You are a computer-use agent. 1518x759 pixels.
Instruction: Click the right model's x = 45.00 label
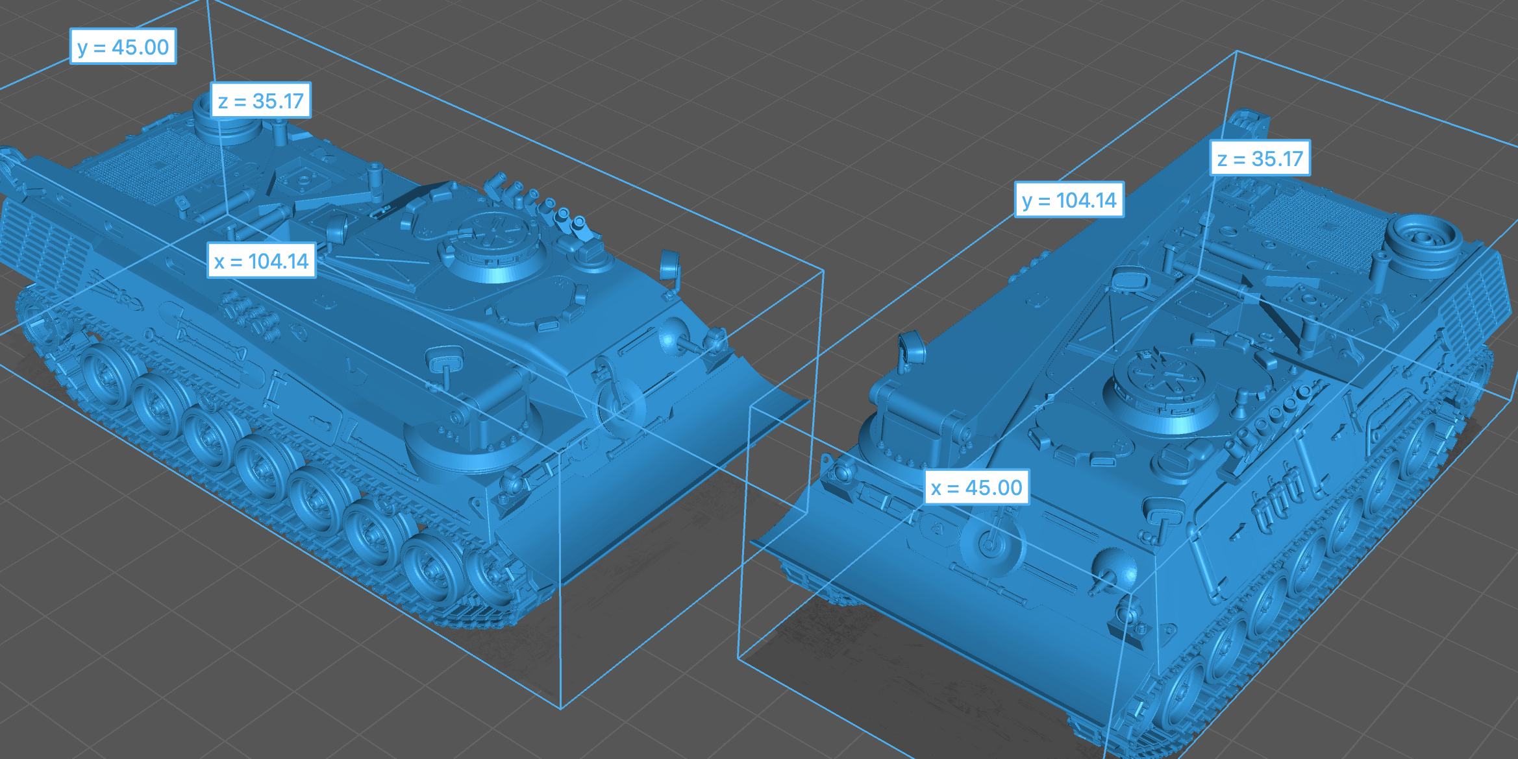pyautogui.click(x=976, y=487)
